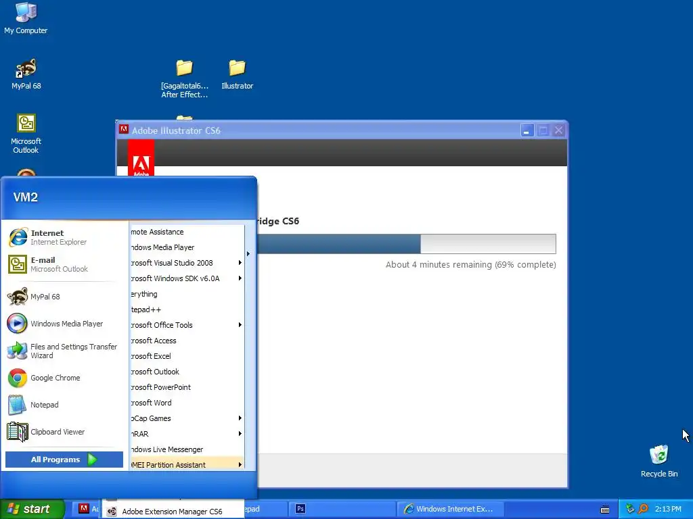Click the on-screen keyboard tray icon
The width and height of the screenshot is (693, 519).
pos(605,510)
